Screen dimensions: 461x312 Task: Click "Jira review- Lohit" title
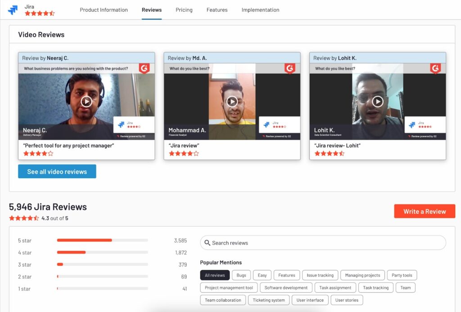[x=338, y=146]
